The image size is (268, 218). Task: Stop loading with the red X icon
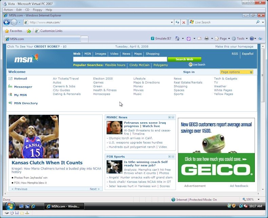coord(184,22)
